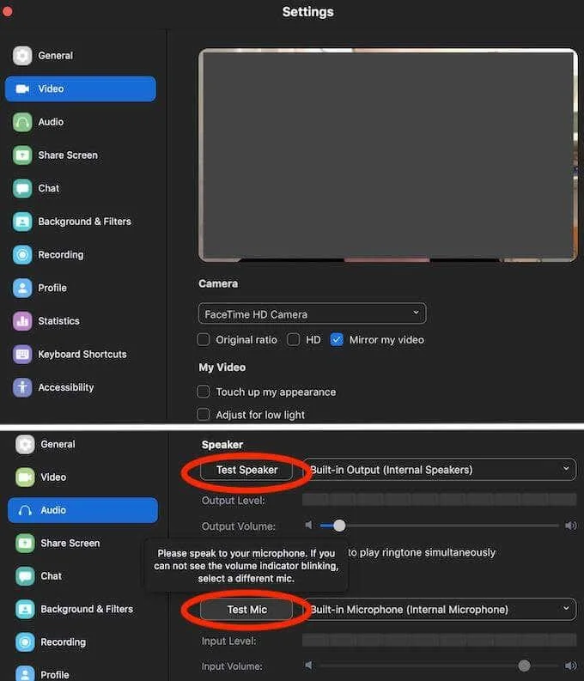Open the Keyboard Shortcuts settings section
Image resolution: width=584 pixels, height=681 pixels.
point(70,354)
